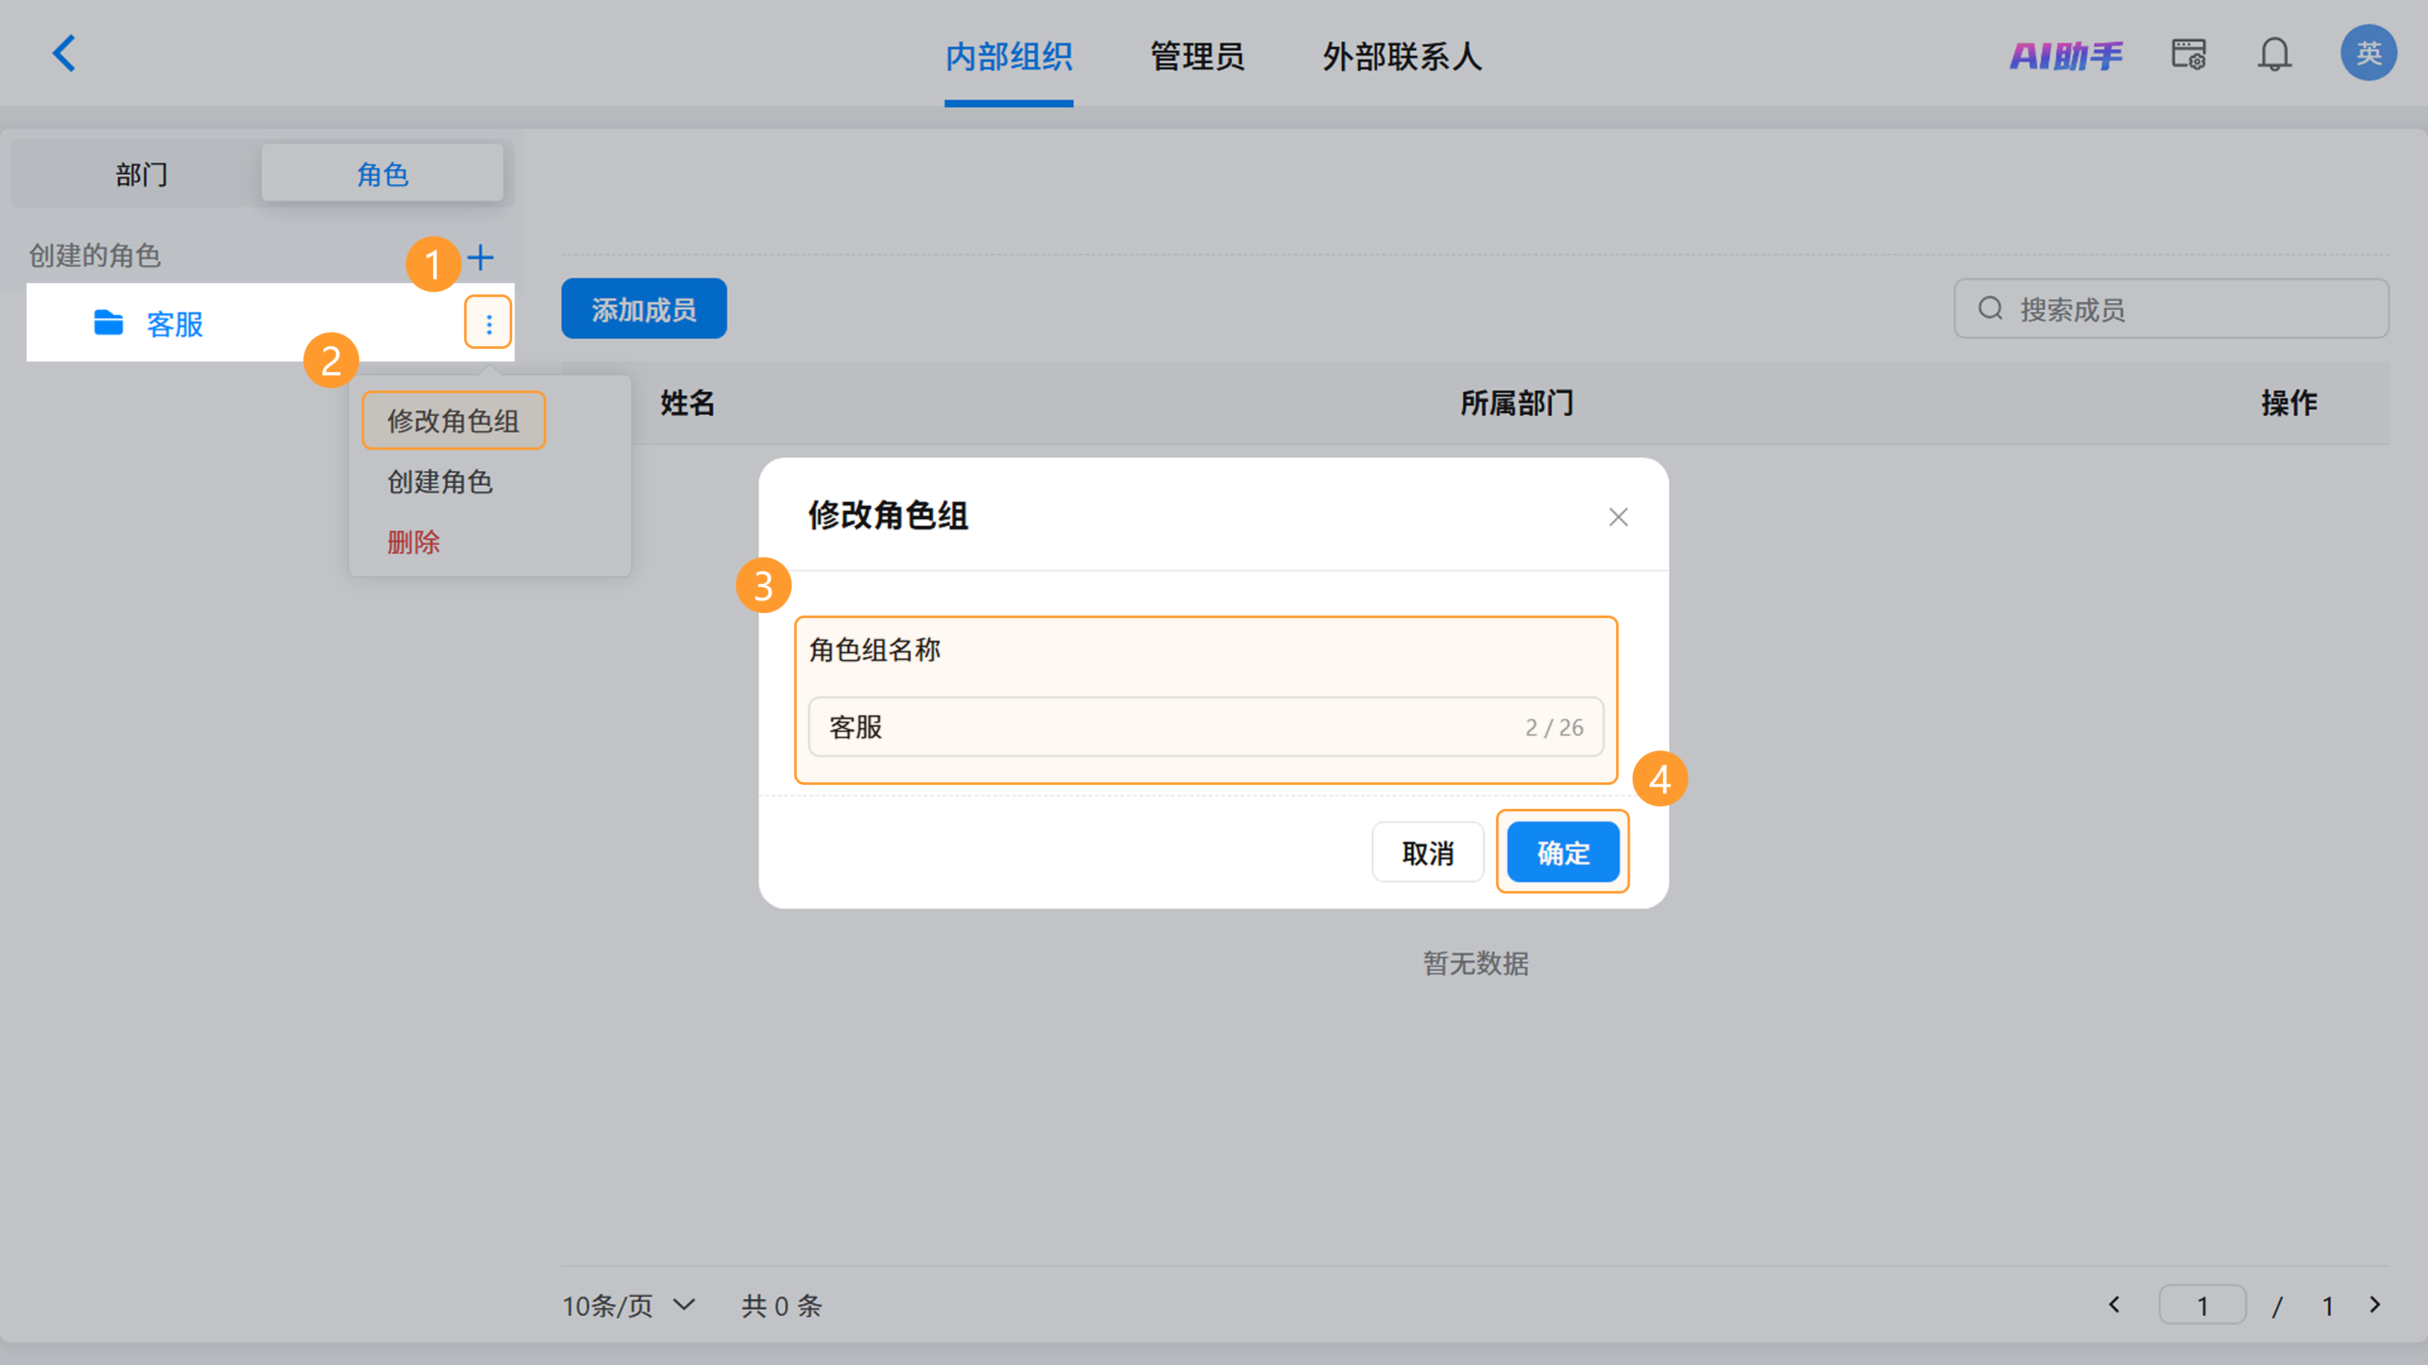Screen dimensions: 2428x1365
Task: Click the 姓名 column header
Action: click(687, 403)
